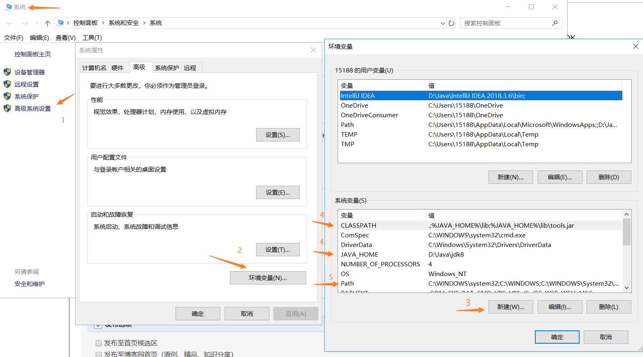Click the system variables scroll up arrow
This screenshot has height=357, width=643.
pyautogui.click(x=626, y=214)
